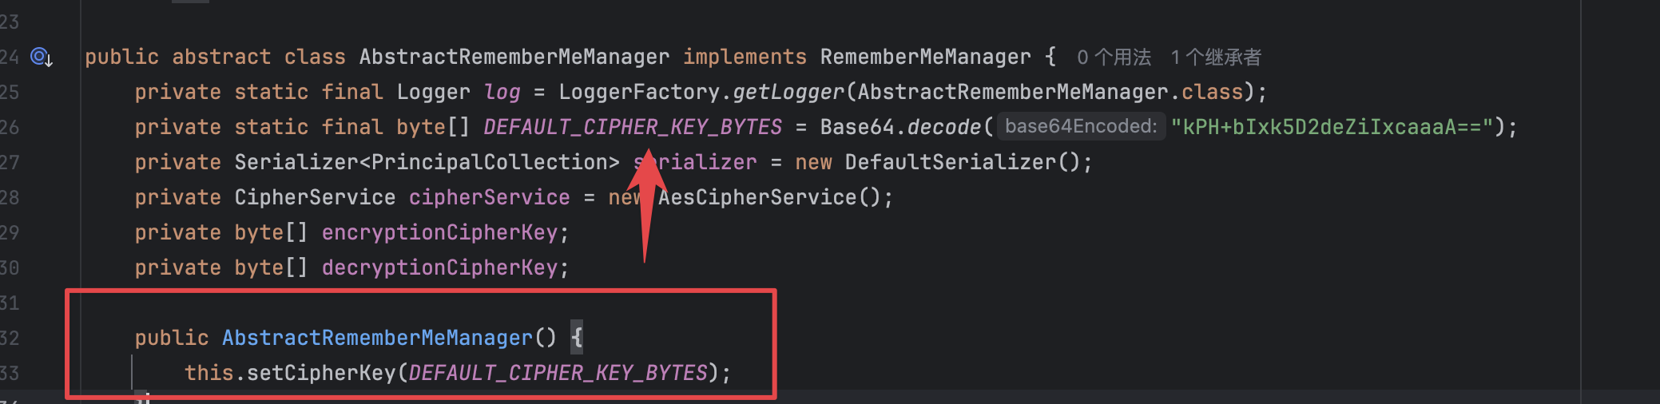Click LoggerFactory in the log declaration
The height and width of the screenshot is (404, 1660).
click(x=638, y=92)
